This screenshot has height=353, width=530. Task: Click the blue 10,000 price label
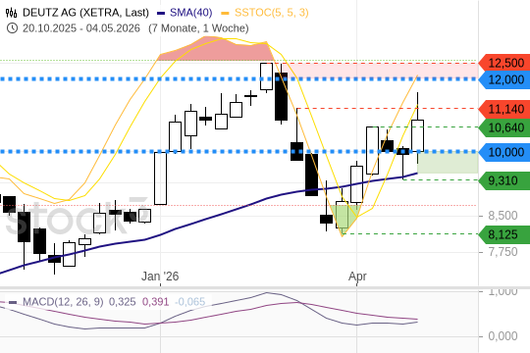pyautogui.click(x=504, y=152)
